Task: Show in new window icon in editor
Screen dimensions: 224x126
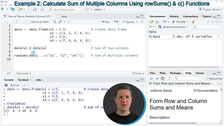Action: click(17, 22)
